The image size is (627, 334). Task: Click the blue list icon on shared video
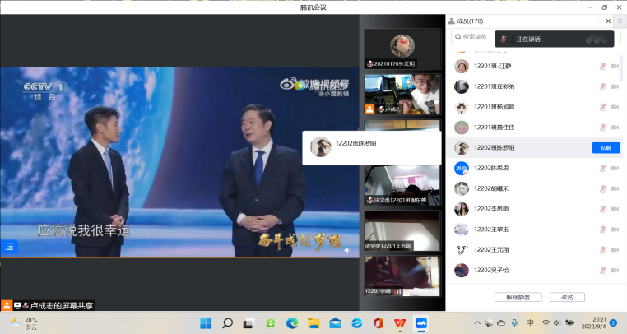[x=10, y=245]
